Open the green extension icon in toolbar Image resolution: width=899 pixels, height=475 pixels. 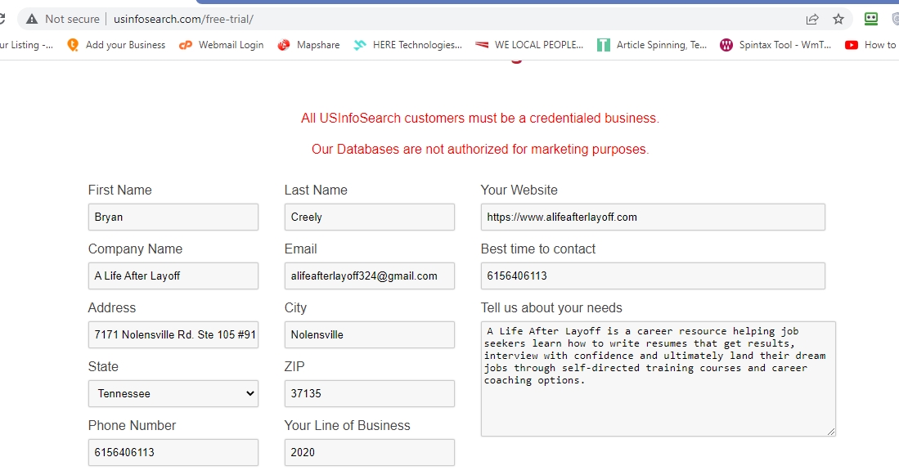tap(871, 19)
